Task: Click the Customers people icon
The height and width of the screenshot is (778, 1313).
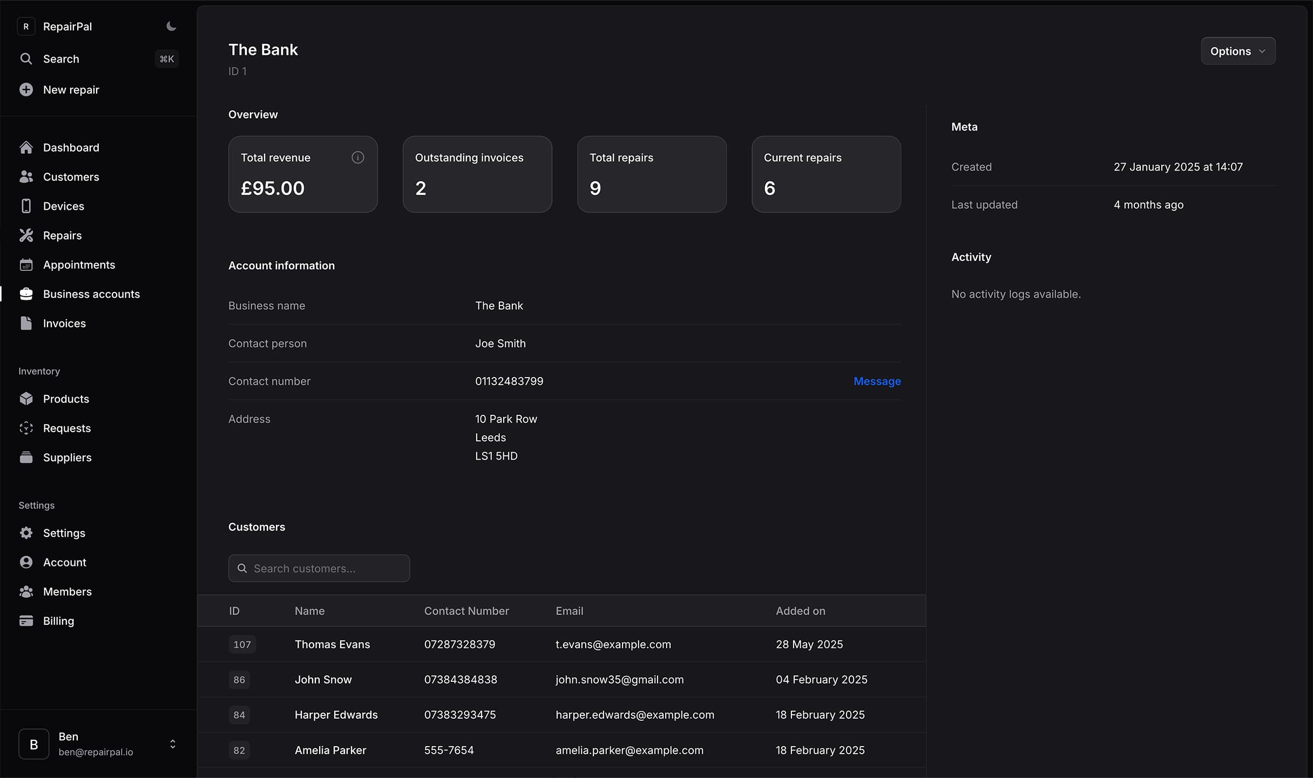Action: coord(26,177)
